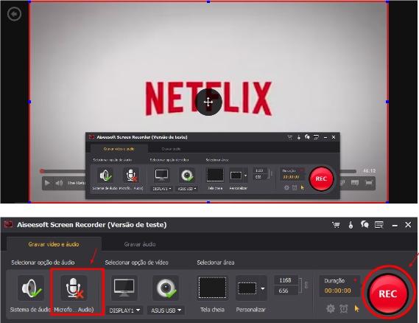Expand the Personalizar area dropdown arrow

(x=263, y=288)
